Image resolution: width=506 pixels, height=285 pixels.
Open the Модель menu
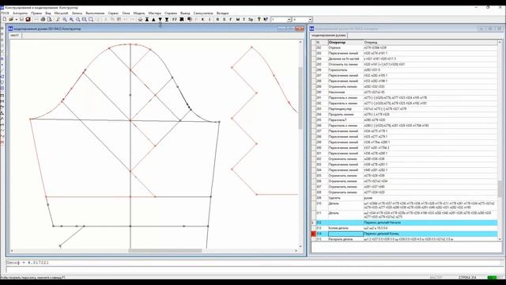(139, 13)
